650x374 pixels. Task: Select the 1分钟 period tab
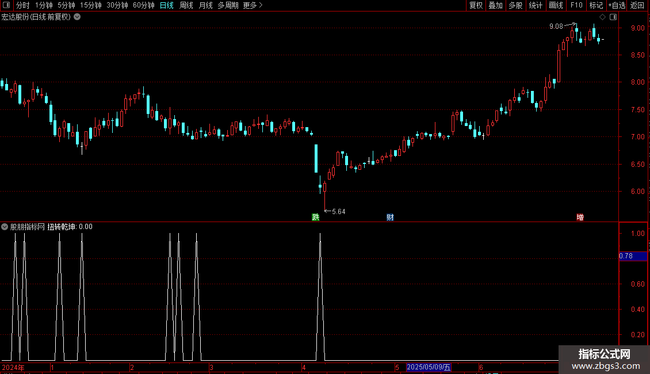pyautogui.click(x=44, y=5)
